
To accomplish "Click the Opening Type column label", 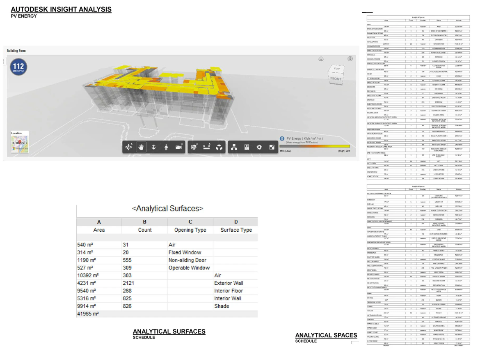I will [x=190, y=230].
